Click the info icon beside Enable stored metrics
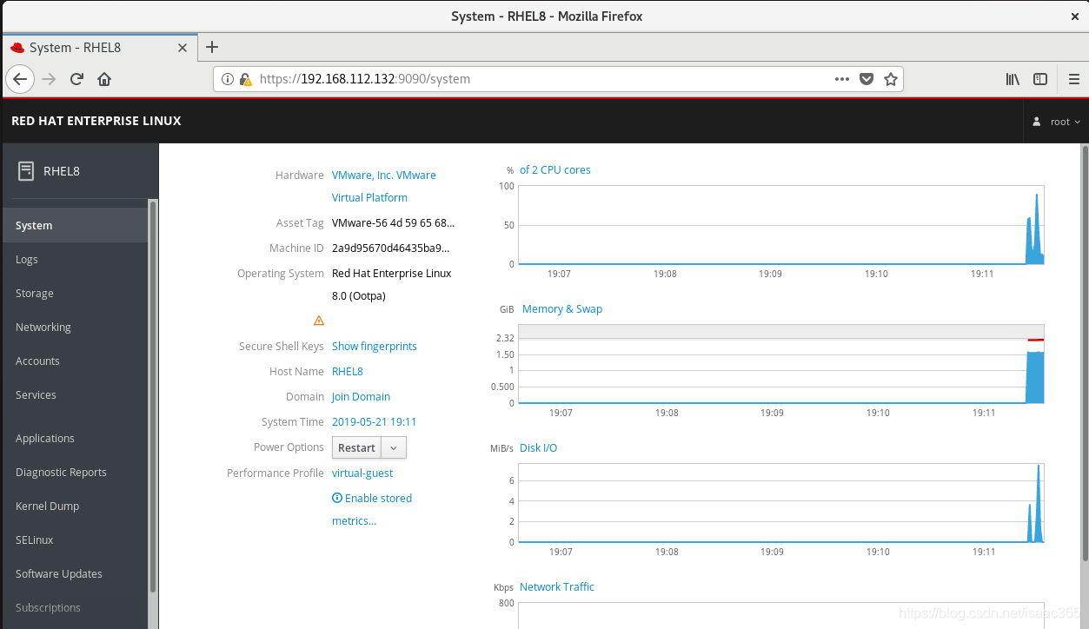 click(337, 498)
